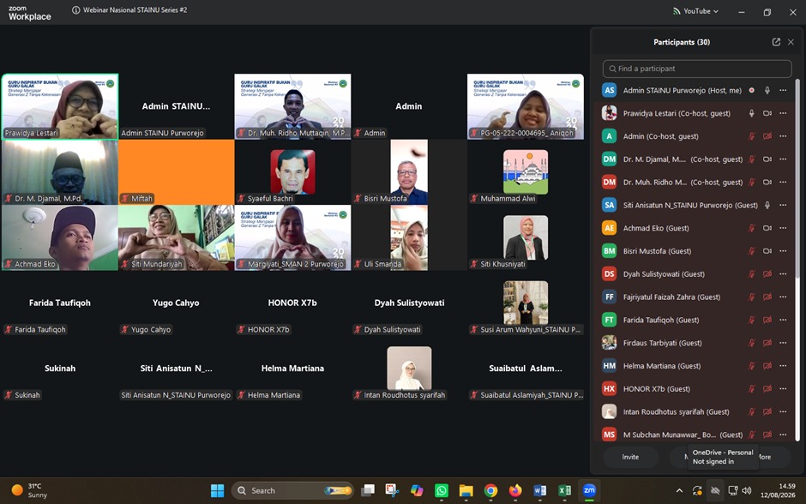The width and height of the screenshot is (806, 504).
Task: Open File Explorer from the taskbar
Action: pyautogui.click(x=466, y=490)
